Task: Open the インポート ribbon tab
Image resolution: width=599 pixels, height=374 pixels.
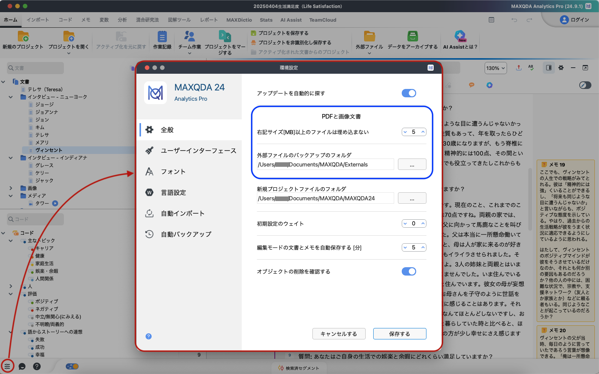Action: point(38,20)
